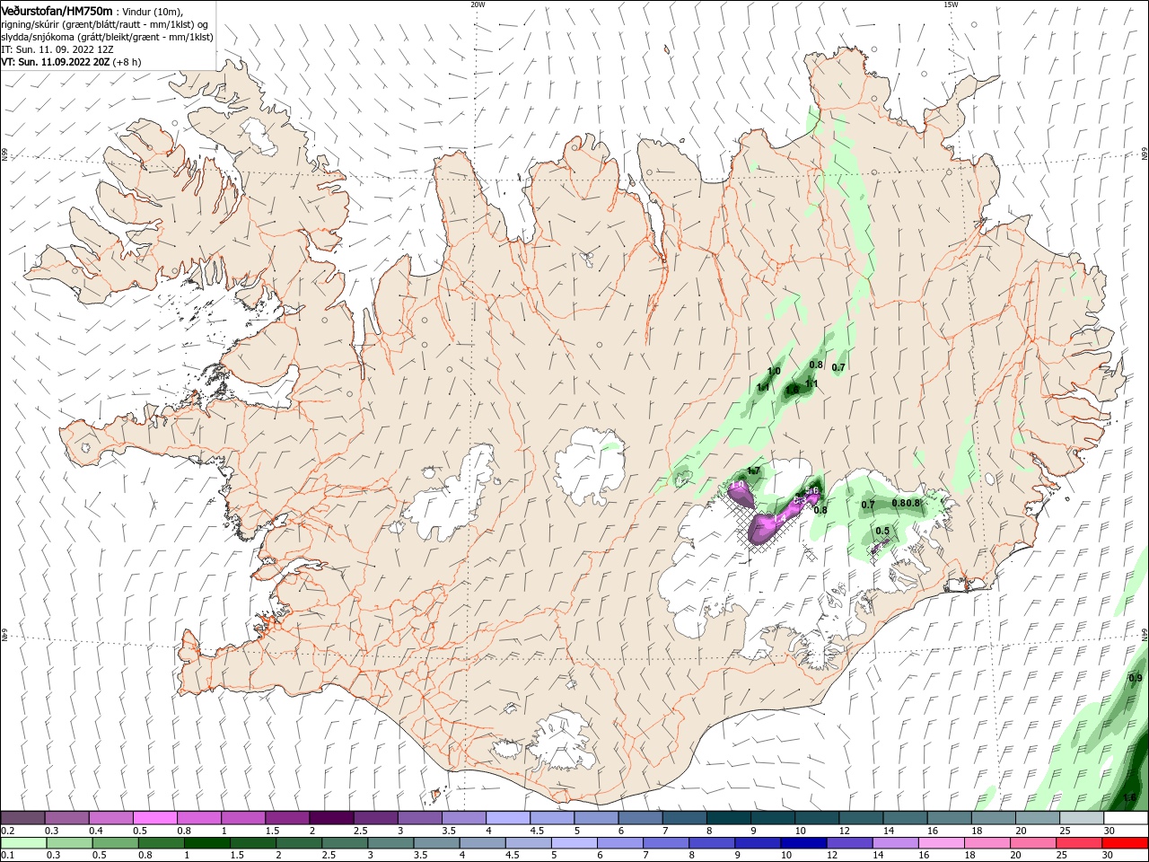Click the Veðurstofan/HM750m map title
Screen dimensions: 1149x862
[x=57, y=11]
